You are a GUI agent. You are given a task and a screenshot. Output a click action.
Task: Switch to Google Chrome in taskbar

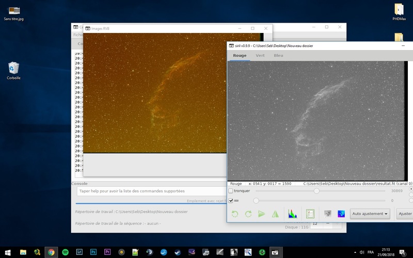coord(51,252)
